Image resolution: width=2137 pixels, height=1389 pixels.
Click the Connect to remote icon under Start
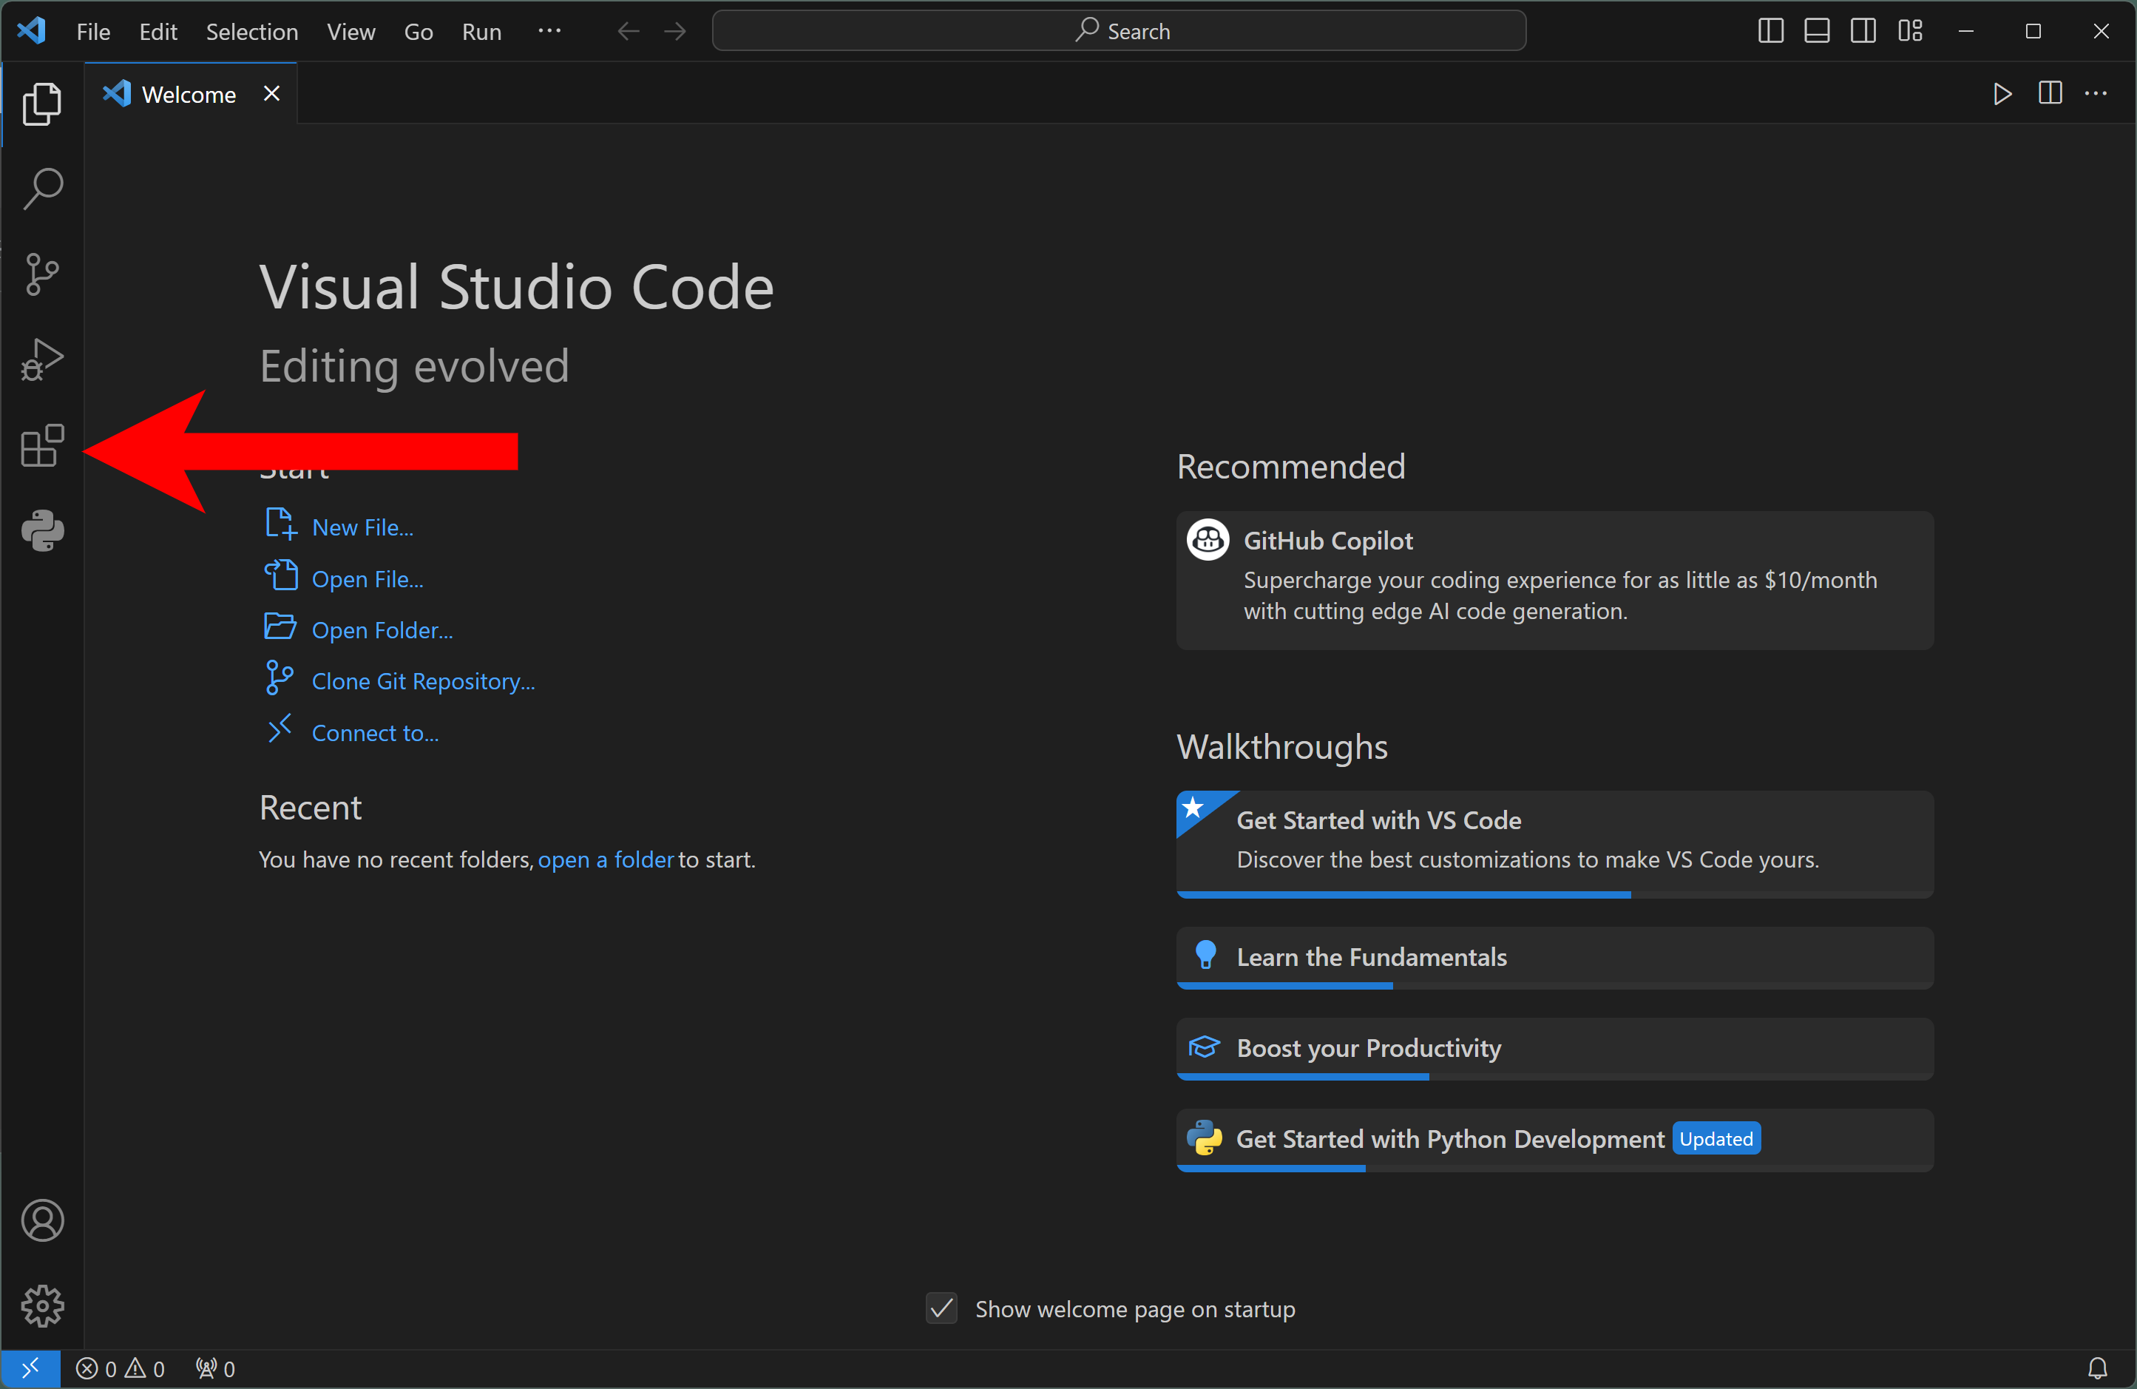pos(280,729)
